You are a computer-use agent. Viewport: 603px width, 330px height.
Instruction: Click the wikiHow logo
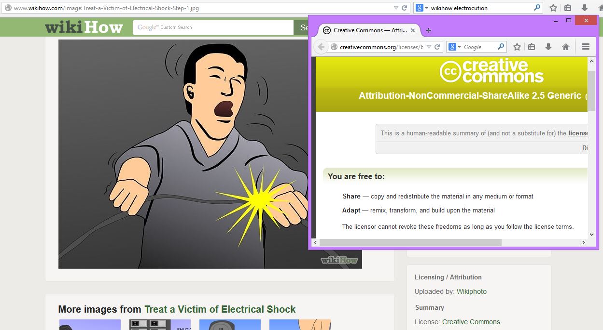(84, 27)
